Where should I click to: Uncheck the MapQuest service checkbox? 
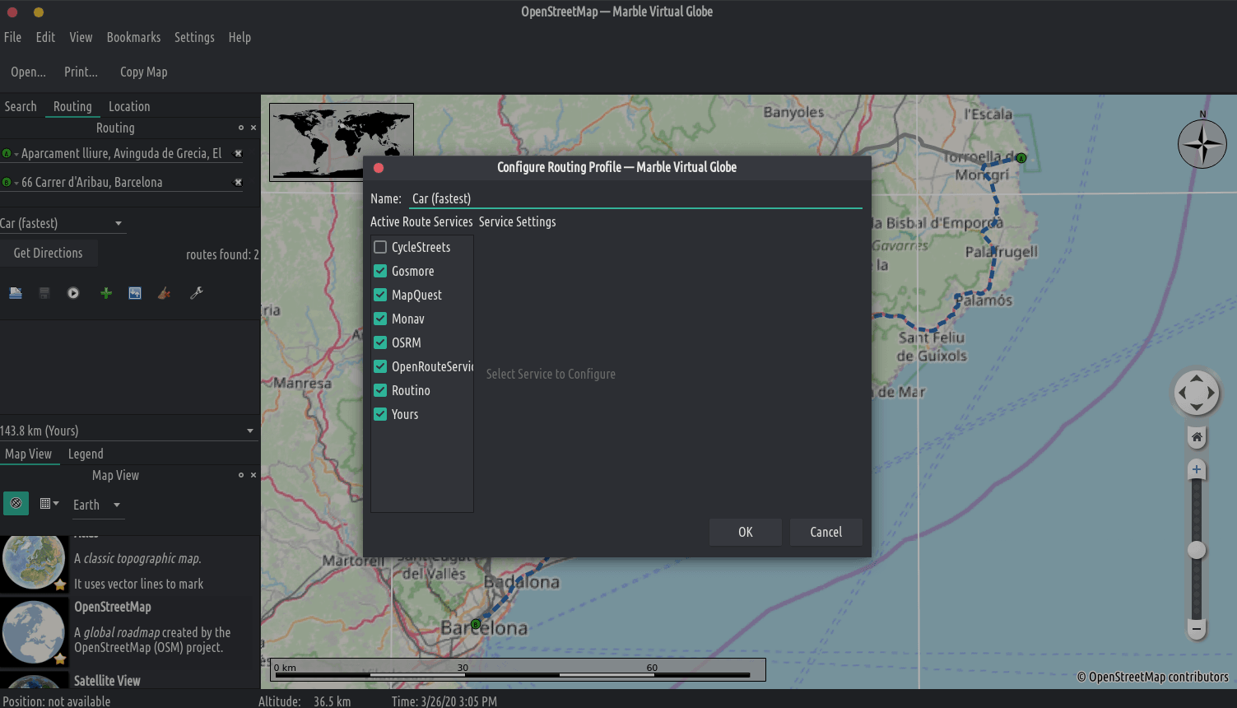tap(380, 295)
